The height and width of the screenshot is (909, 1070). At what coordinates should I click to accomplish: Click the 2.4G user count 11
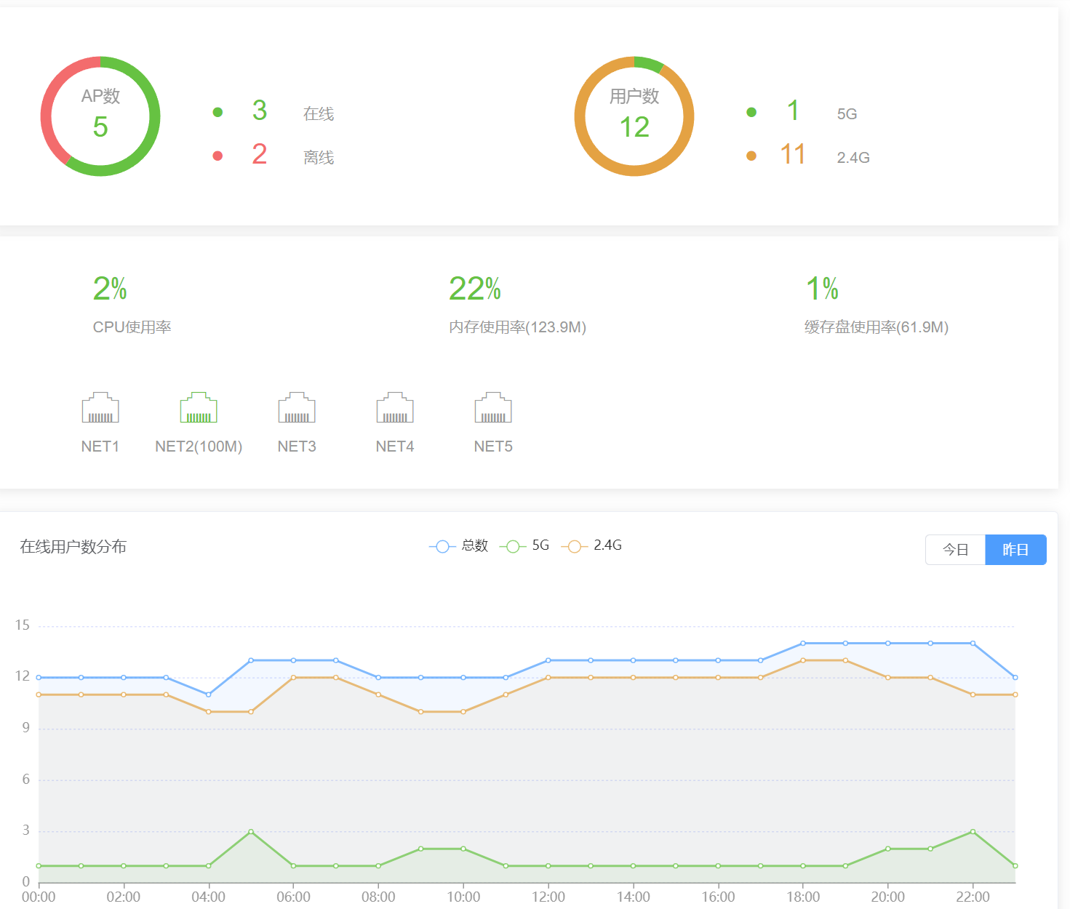(x=793, y=154)
